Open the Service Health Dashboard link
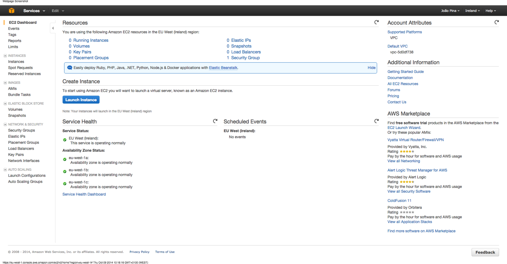This screenshot has height=264, width=507. click(84, 194)
